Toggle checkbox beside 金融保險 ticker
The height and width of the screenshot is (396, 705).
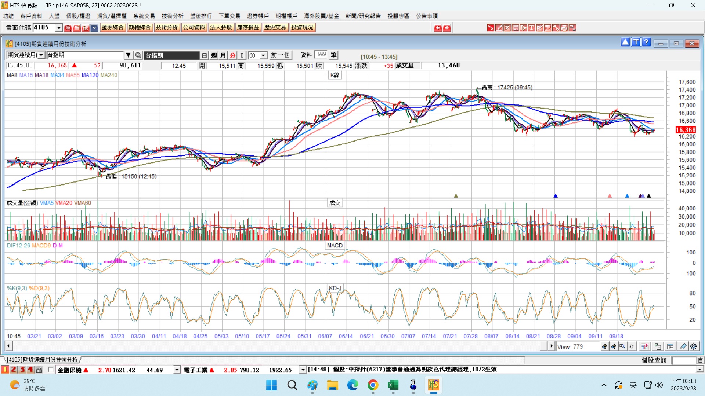pos(51,370)
